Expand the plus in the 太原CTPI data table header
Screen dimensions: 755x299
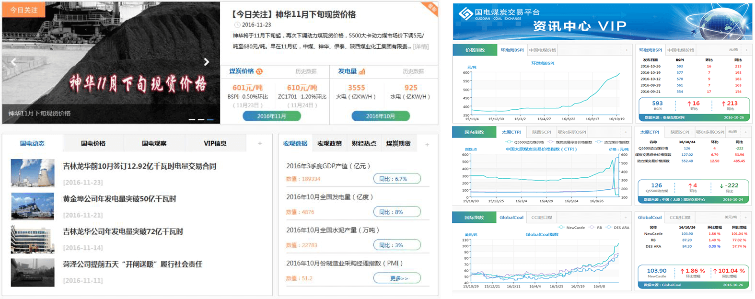(746, 132)
